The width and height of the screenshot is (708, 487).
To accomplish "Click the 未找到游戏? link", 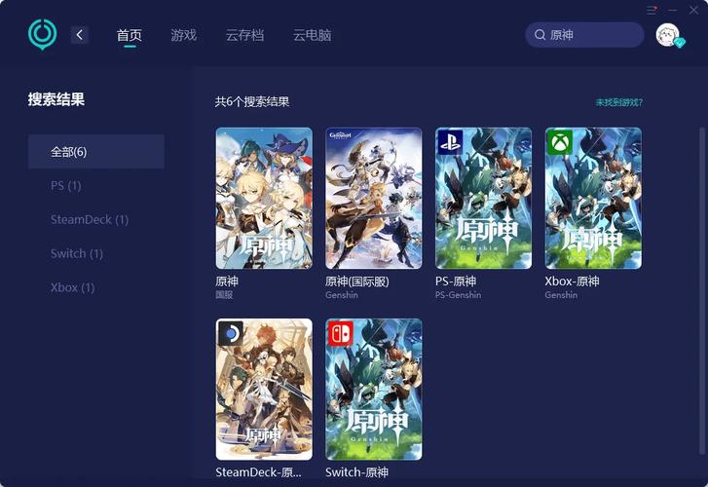I will coord(618,102).
